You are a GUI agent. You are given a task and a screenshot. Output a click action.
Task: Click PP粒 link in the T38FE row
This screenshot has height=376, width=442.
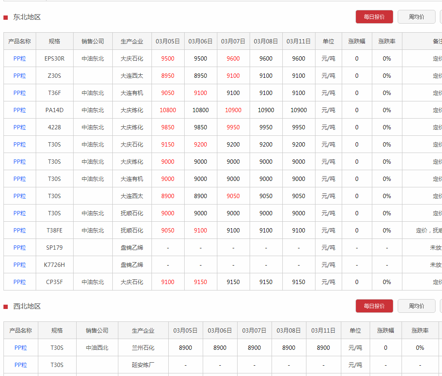point(20,230)
